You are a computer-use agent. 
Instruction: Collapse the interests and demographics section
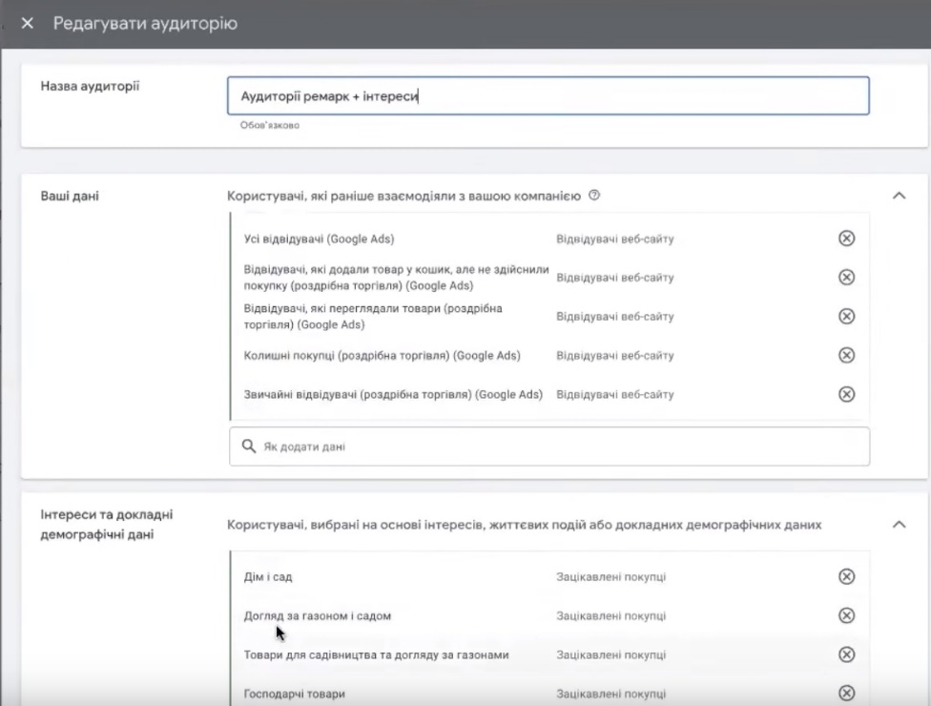click(898, 524)
